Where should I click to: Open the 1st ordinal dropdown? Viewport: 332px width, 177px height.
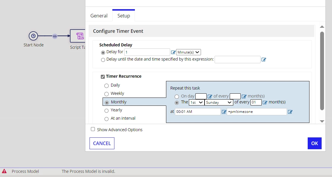coord(197,103)
